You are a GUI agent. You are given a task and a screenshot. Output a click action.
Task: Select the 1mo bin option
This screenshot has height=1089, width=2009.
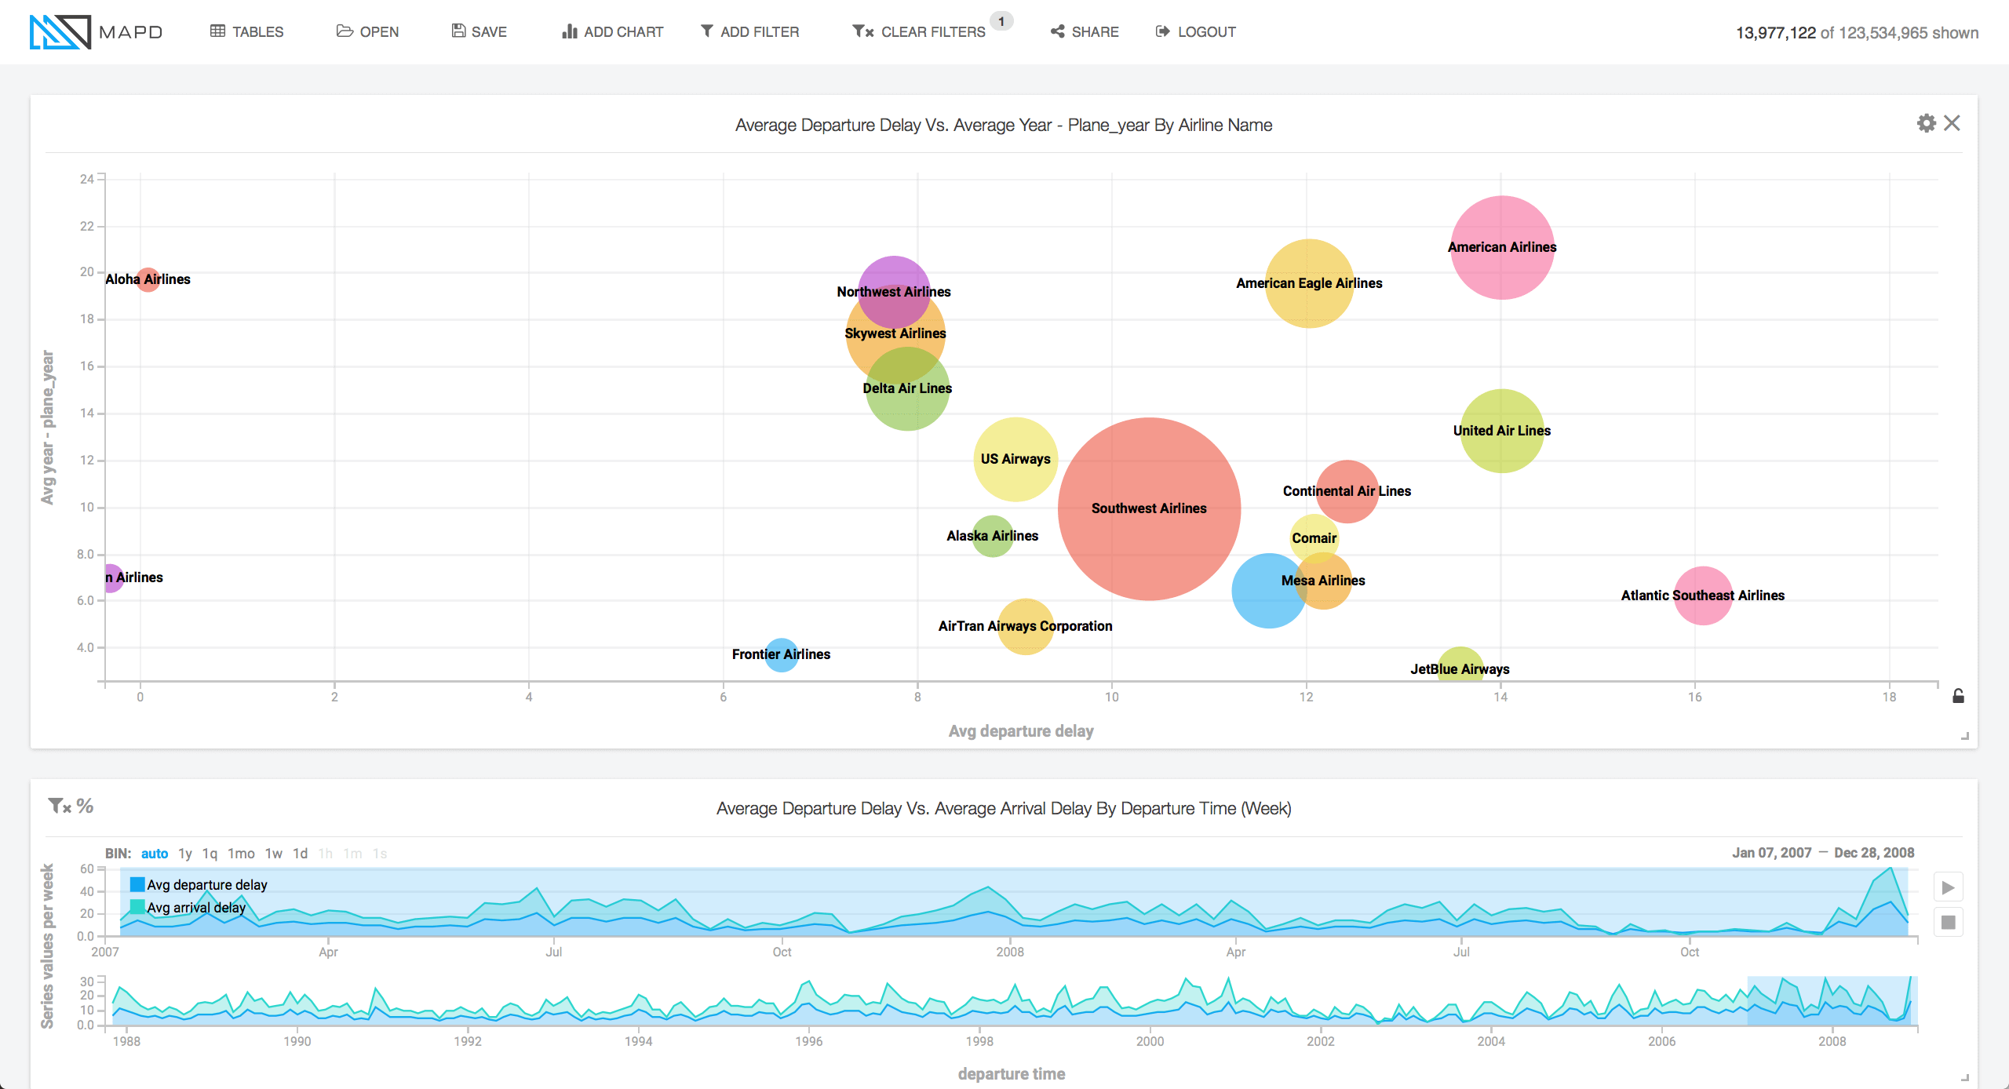tap(241, 854)
